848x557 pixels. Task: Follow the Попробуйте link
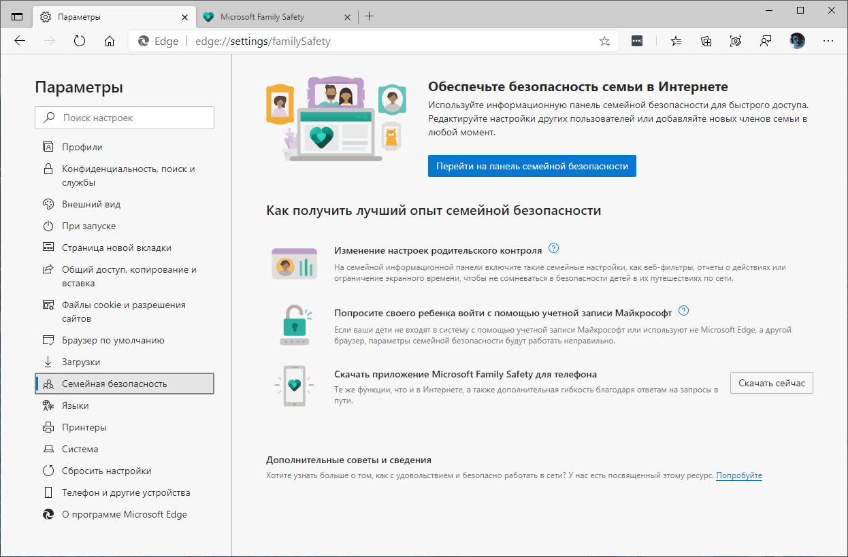tap(739, 475)
